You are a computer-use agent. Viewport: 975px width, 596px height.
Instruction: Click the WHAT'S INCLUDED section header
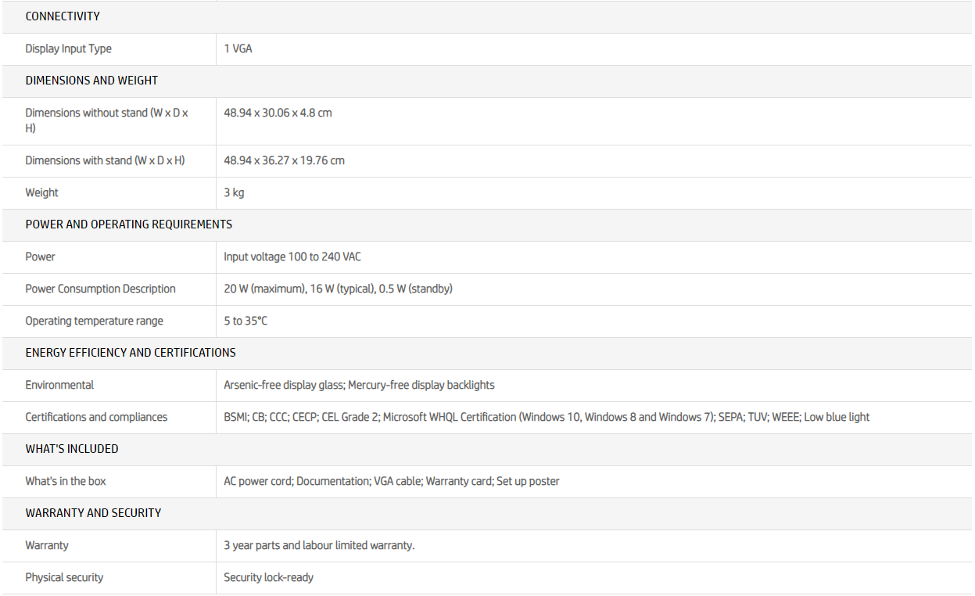pos(72,449)
